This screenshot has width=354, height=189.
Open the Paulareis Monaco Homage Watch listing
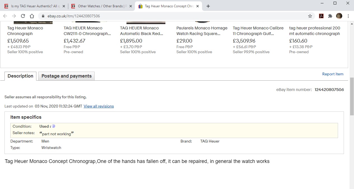click(202, 31)
